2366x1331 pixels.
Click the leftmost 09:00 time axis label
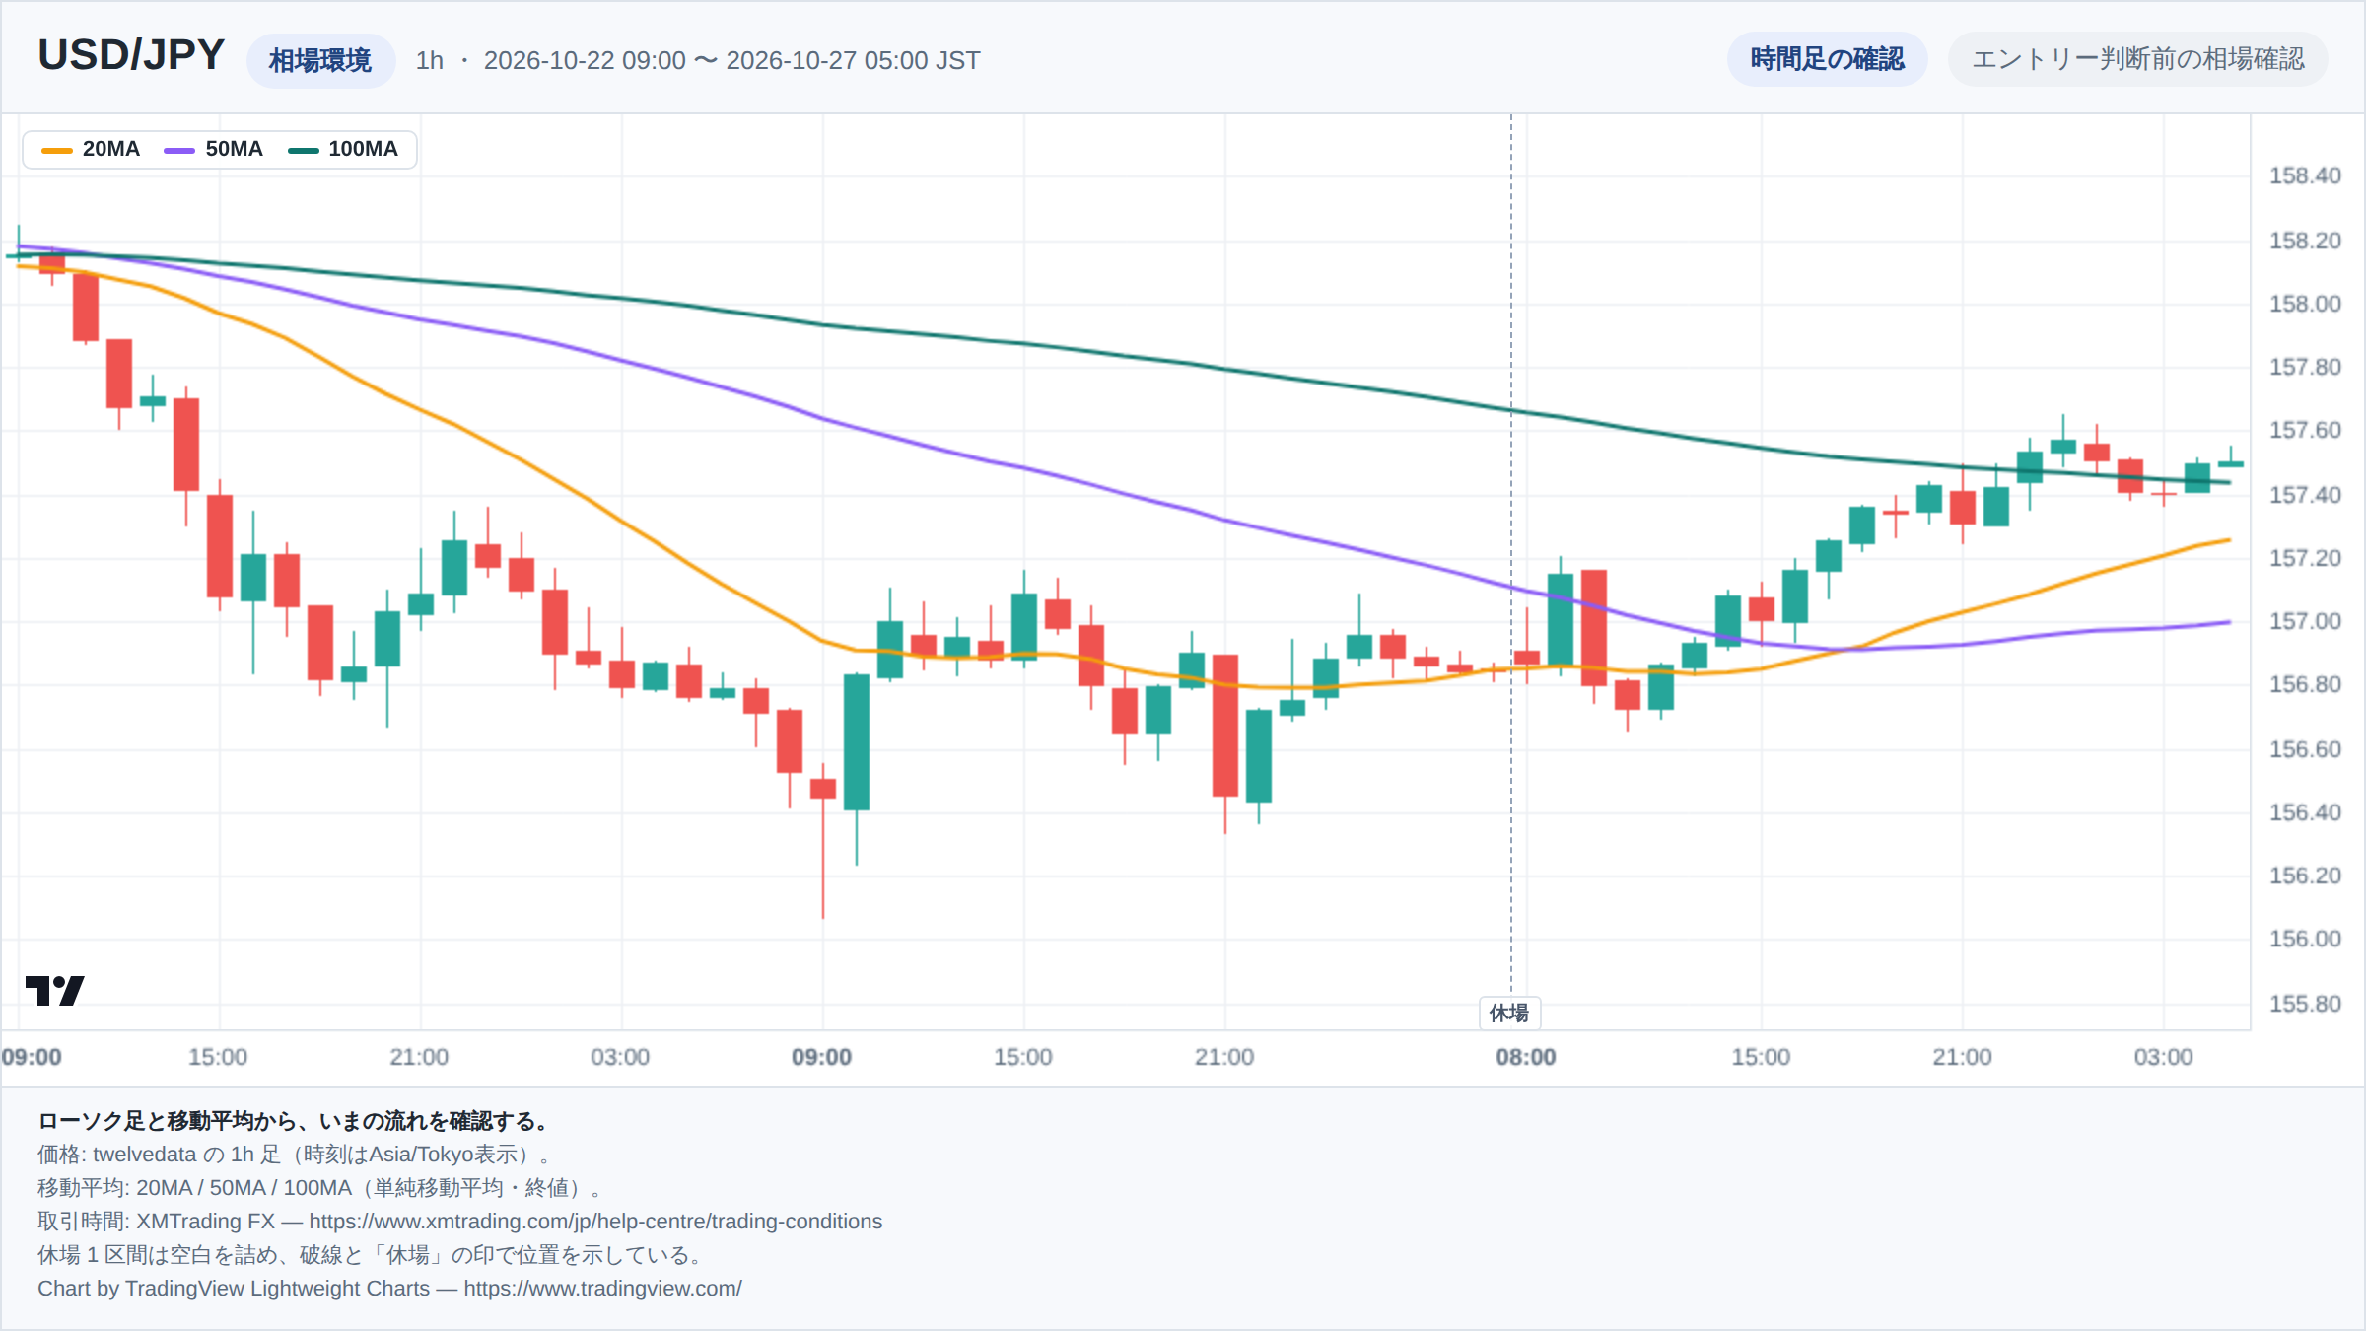(32, 1057)
